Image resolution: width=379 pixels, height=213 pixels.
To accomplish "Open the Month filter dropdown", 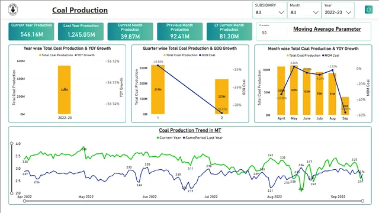I will [x=304, y=12].
